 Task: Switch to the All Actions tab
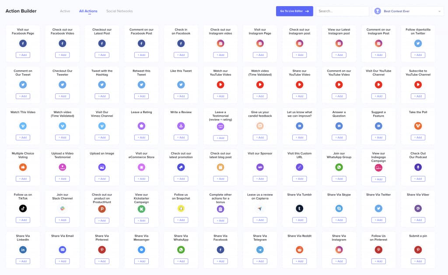pos(88,11)
